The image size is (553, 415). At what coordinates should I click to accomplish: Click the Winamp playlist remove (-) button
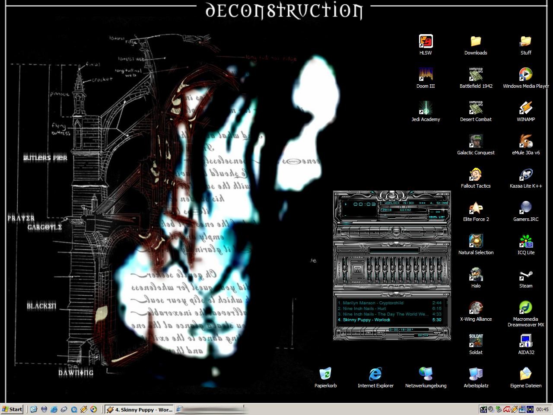[x=356, y=333]
